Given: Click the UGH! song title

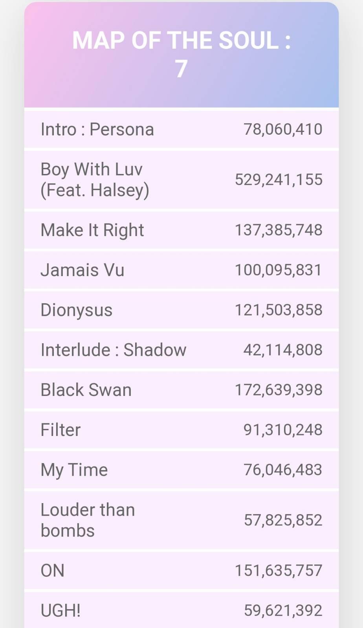Looking at the screenshot, I should pyautogui.click(x=60, y=610).
